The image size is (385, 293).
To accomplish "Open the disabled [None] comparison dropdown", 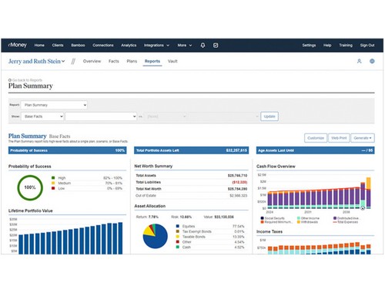I will [165, 116].
